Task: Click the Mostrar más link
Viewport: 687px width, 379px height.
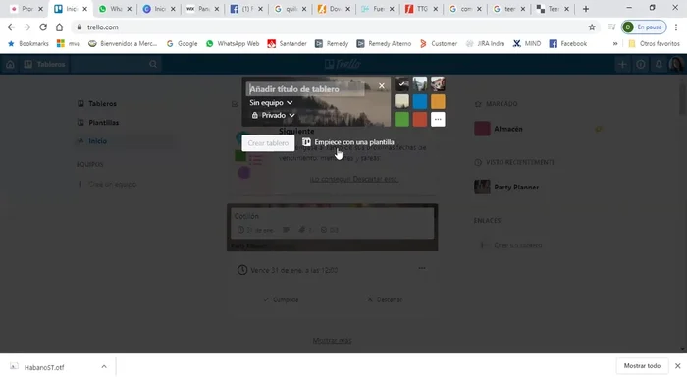Action: pyautogui.click(x=332, y=341)
